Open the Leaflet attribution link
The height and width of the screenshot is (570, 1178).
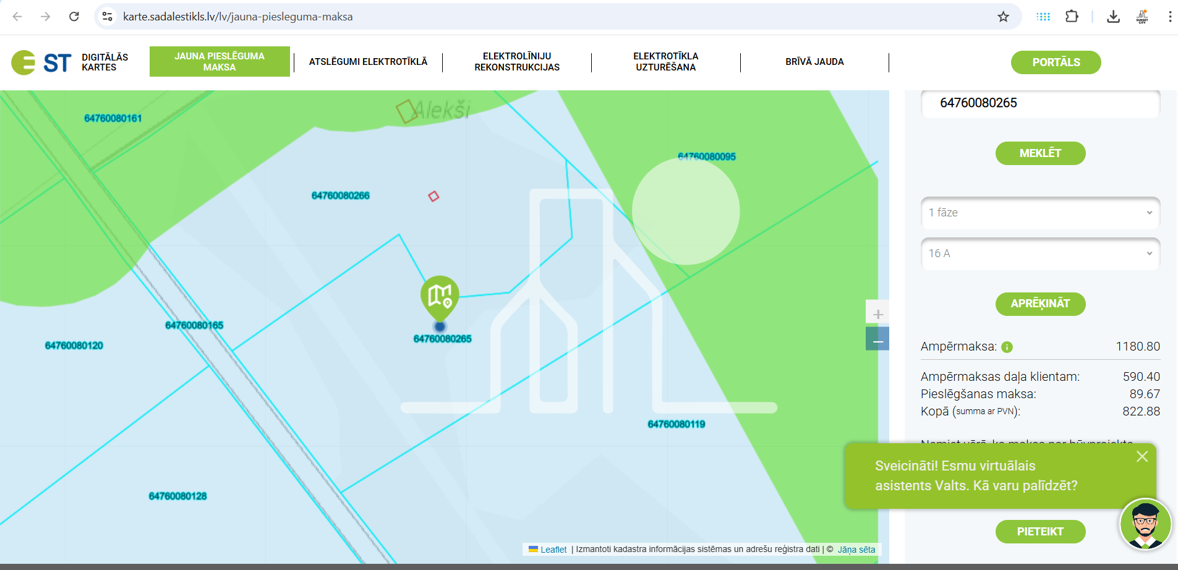tap(553, 550)
